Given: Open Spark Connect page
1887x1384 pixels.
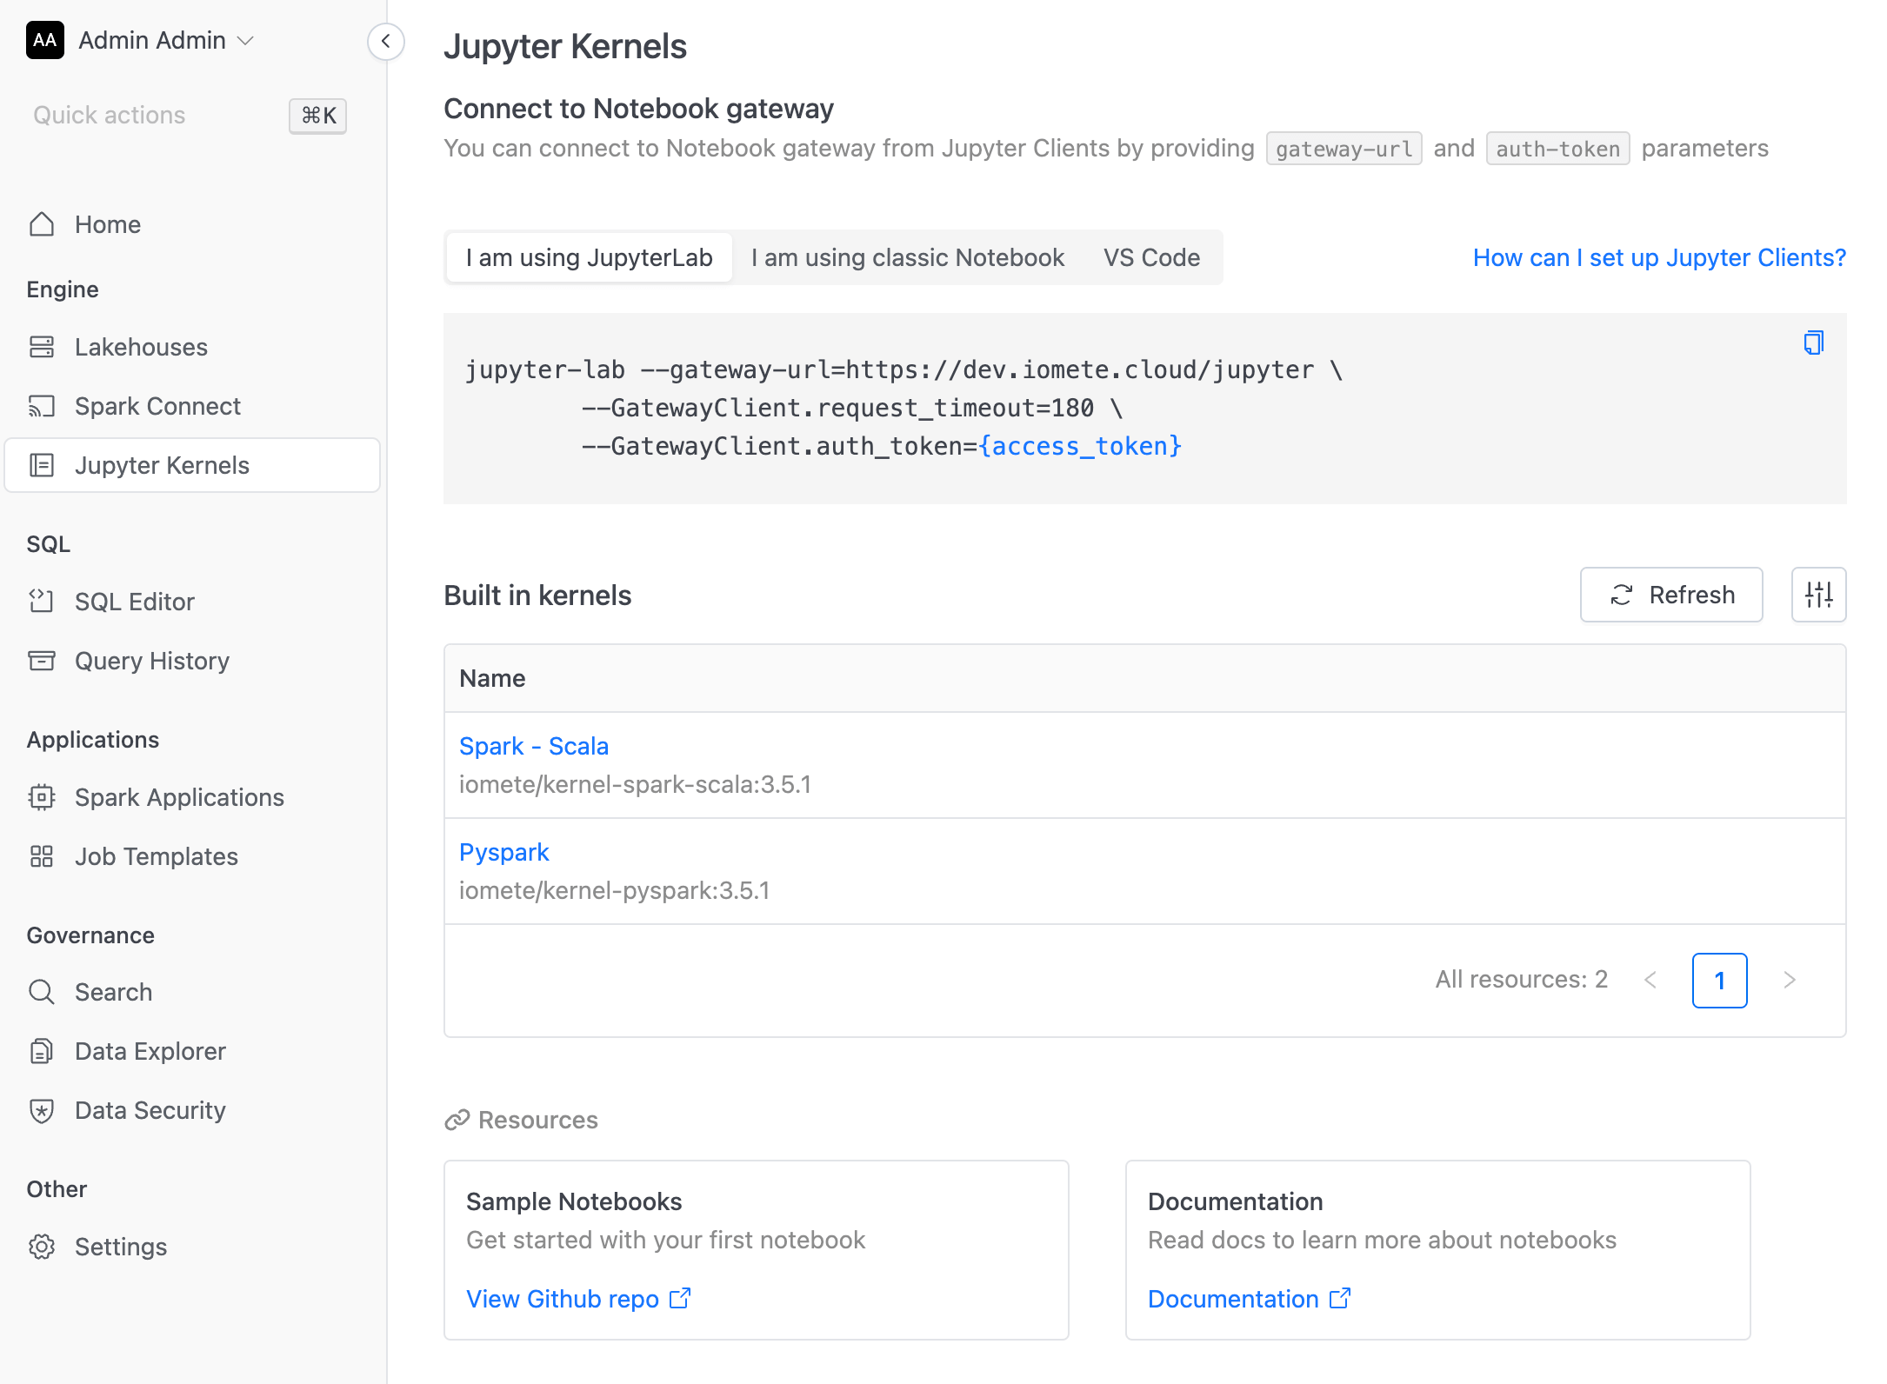Looking at the screenshot, I should pyautogui.click(x=157, y=406).
